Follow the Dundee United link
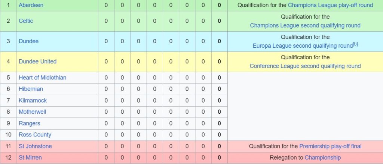383x164 pixels. click(37, 61)
